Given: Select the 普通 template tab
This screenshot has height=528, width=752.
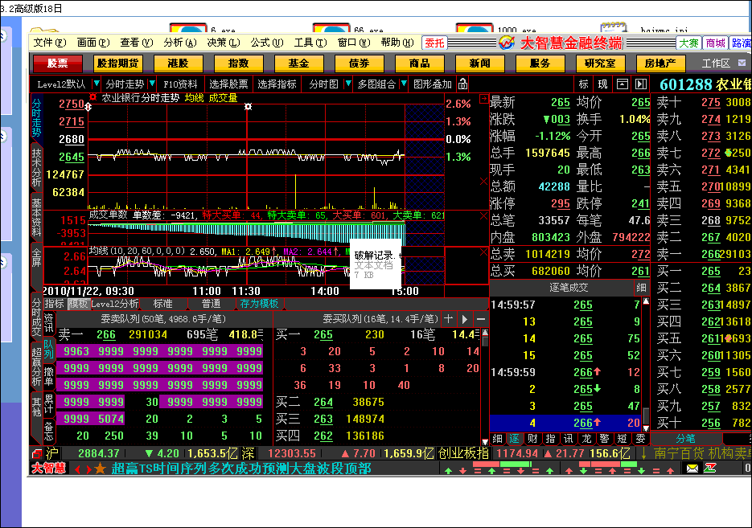Looking at the screenshot, I should (211, 304).
